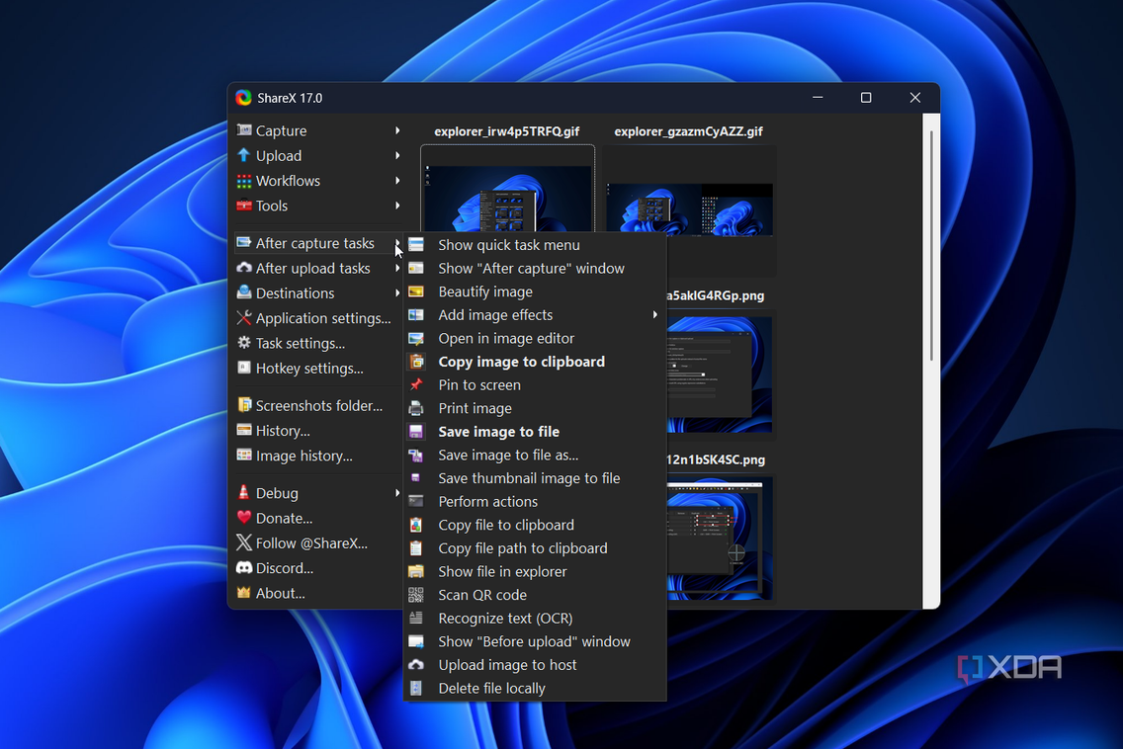Enable Show "Before upload" window
Image resolution: width=1123 pixels, height=749 pixels.
pos(535,641)
